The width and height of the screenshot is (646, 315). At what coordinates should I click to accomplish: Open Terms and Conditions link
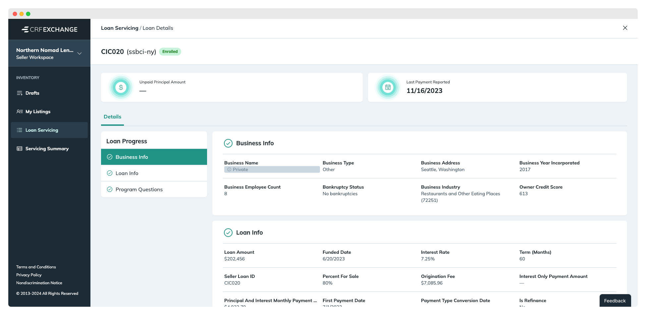point(36,267)
